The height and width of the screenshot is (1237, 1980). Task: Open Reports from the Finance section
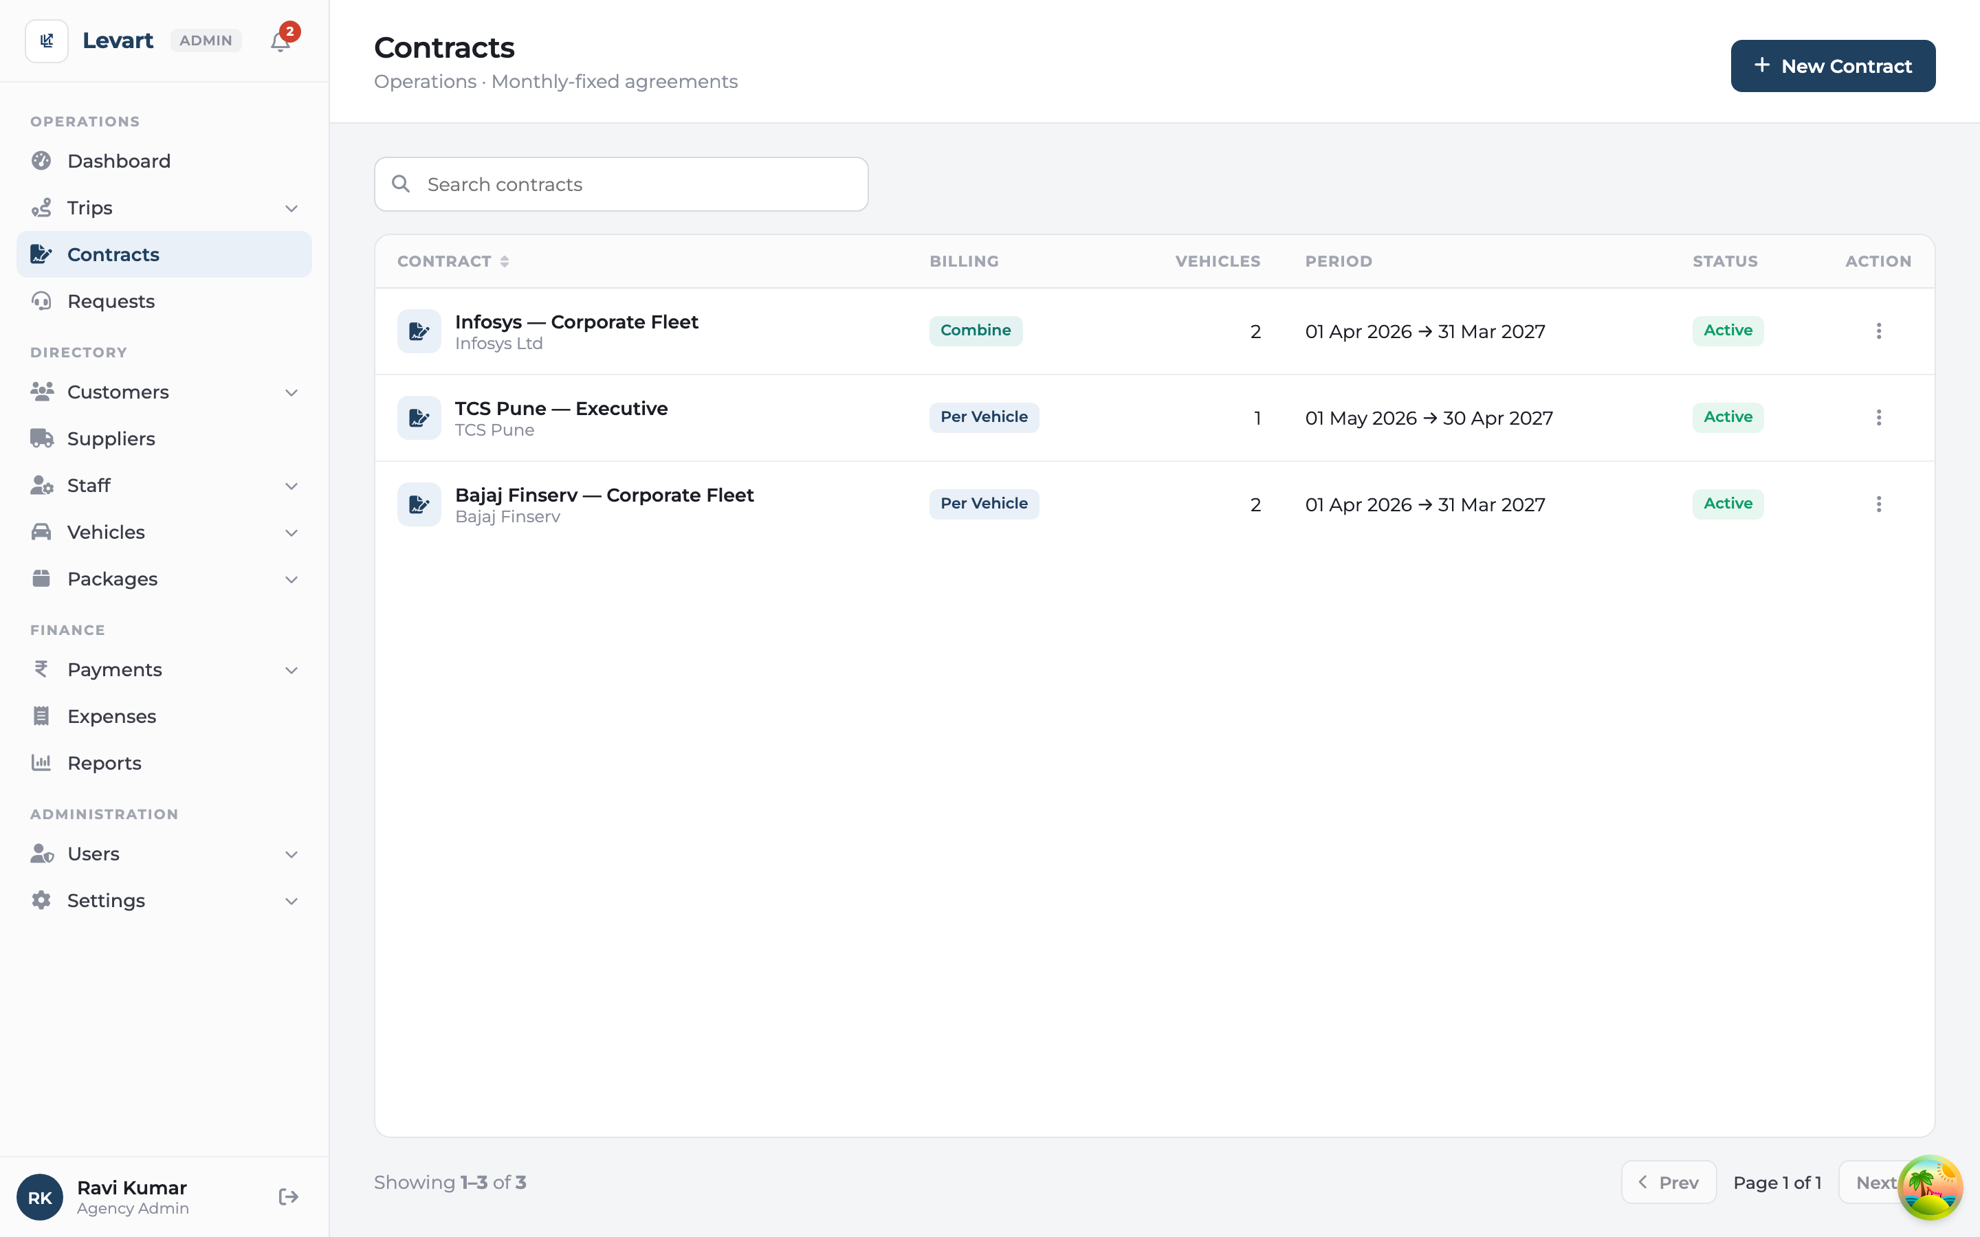pos(164,763)
